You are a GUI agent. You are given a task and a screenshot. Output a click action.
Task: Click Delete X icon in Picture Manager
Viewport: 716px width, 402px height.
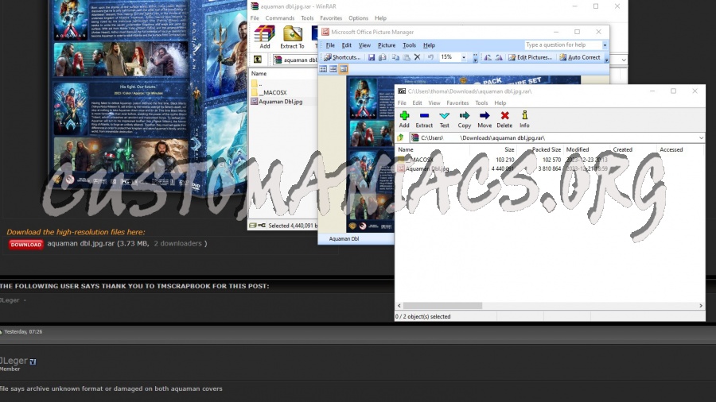[x=417, y=57]
